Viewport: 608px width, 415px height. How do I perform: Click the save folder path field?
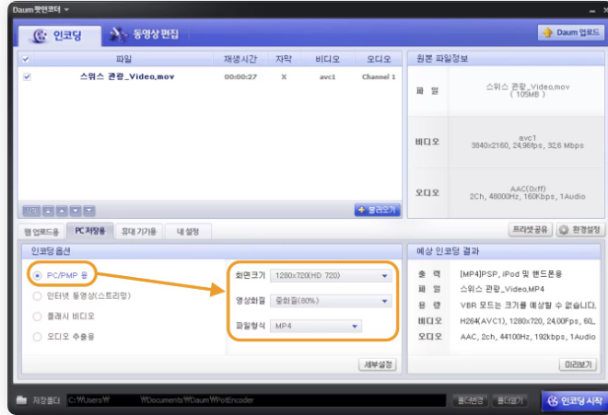[x=256, y=400]
